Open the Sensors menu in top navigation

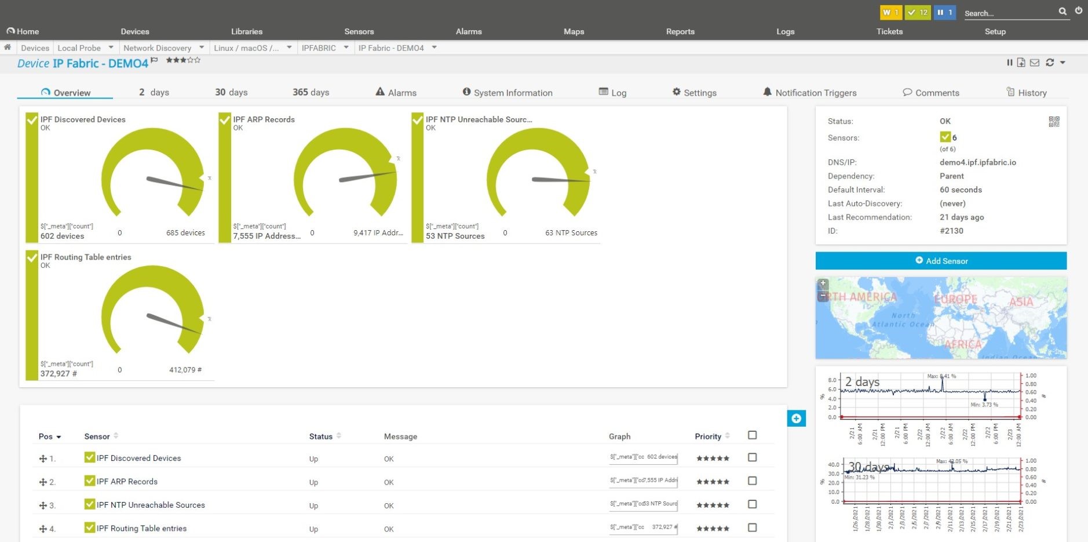[359, 31]
